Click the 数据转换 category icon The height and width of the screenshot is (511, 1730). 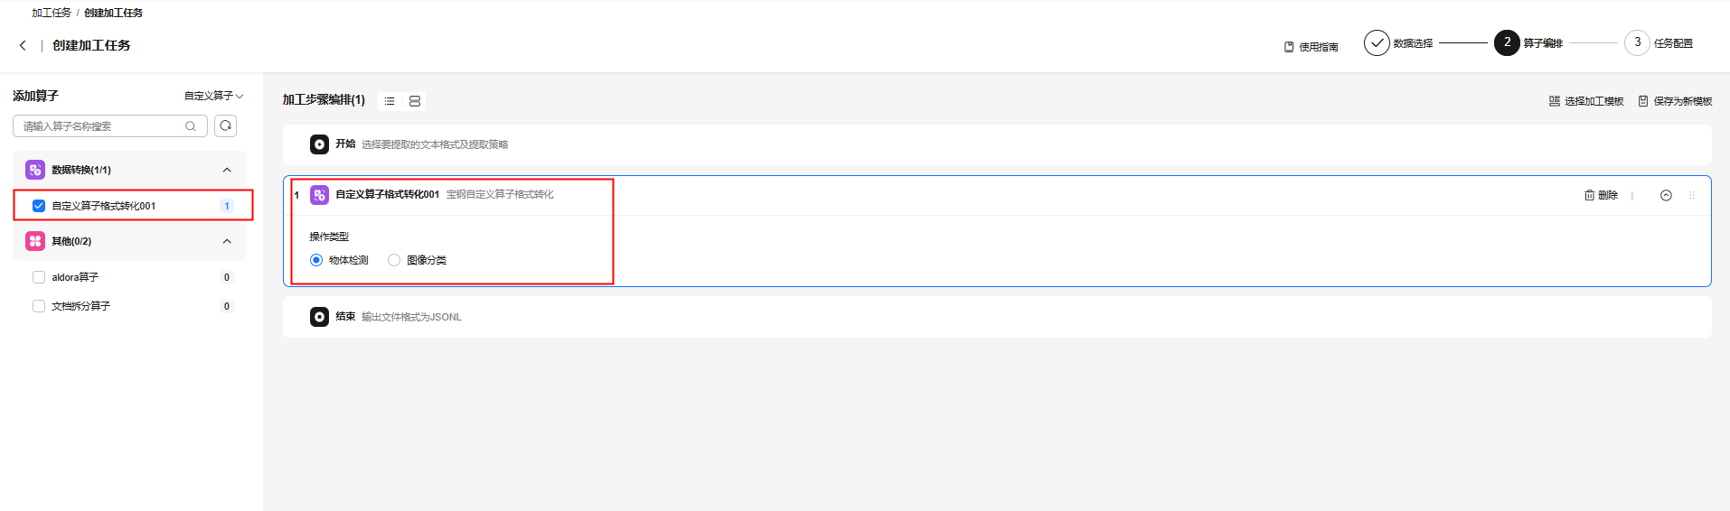35,170
